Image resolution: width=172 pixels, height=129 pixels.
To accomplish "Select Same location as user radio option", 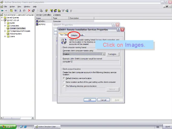I will [64, 82].
